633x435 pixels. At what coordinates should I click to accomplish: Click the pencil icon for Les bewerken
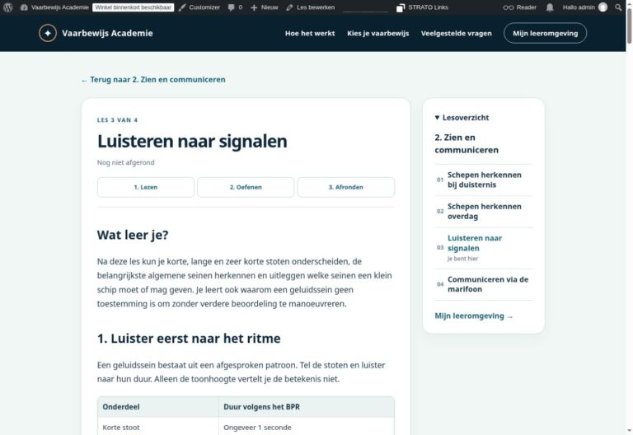click(289, 7)
